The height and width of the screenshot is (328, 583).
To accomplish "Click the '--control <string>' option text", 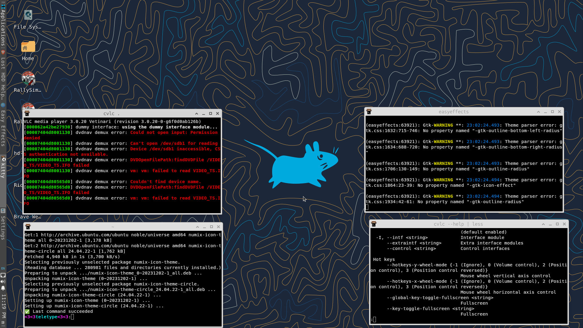I will point(411,248).
